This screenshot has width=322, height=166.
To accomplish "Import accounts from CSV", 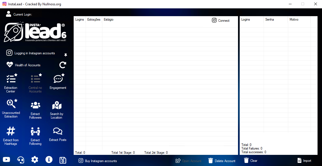I will (304, 161).
